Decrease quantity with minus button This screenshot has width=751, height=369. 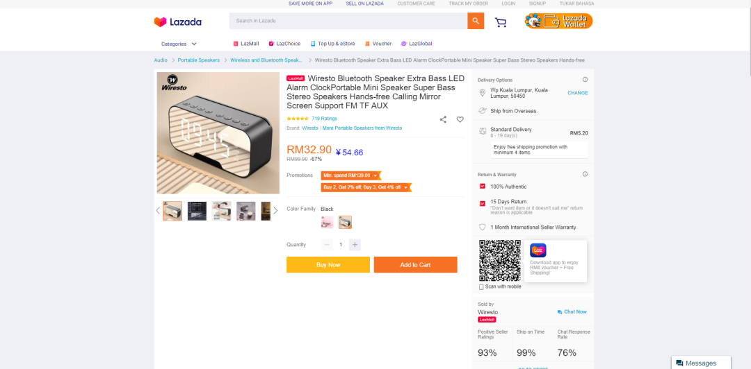327,245
